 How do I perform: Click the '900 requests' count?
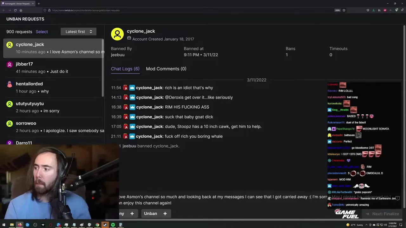[19, 32]
